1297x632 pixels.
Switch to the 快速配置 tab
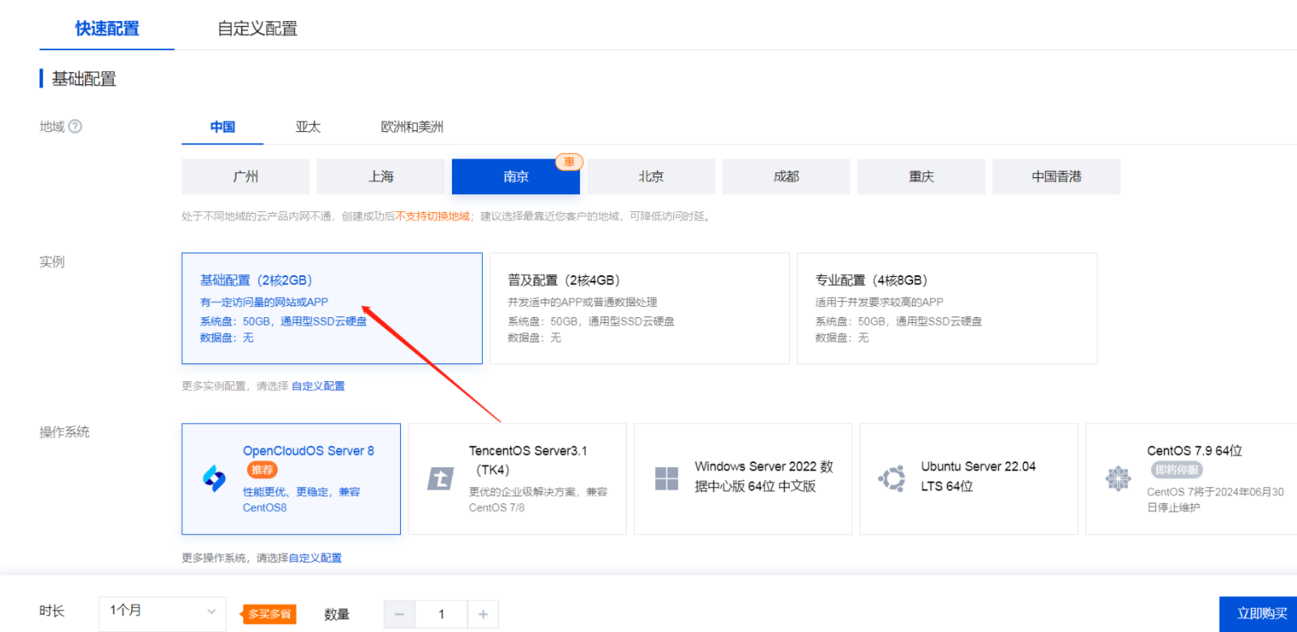tap(107, 28)
